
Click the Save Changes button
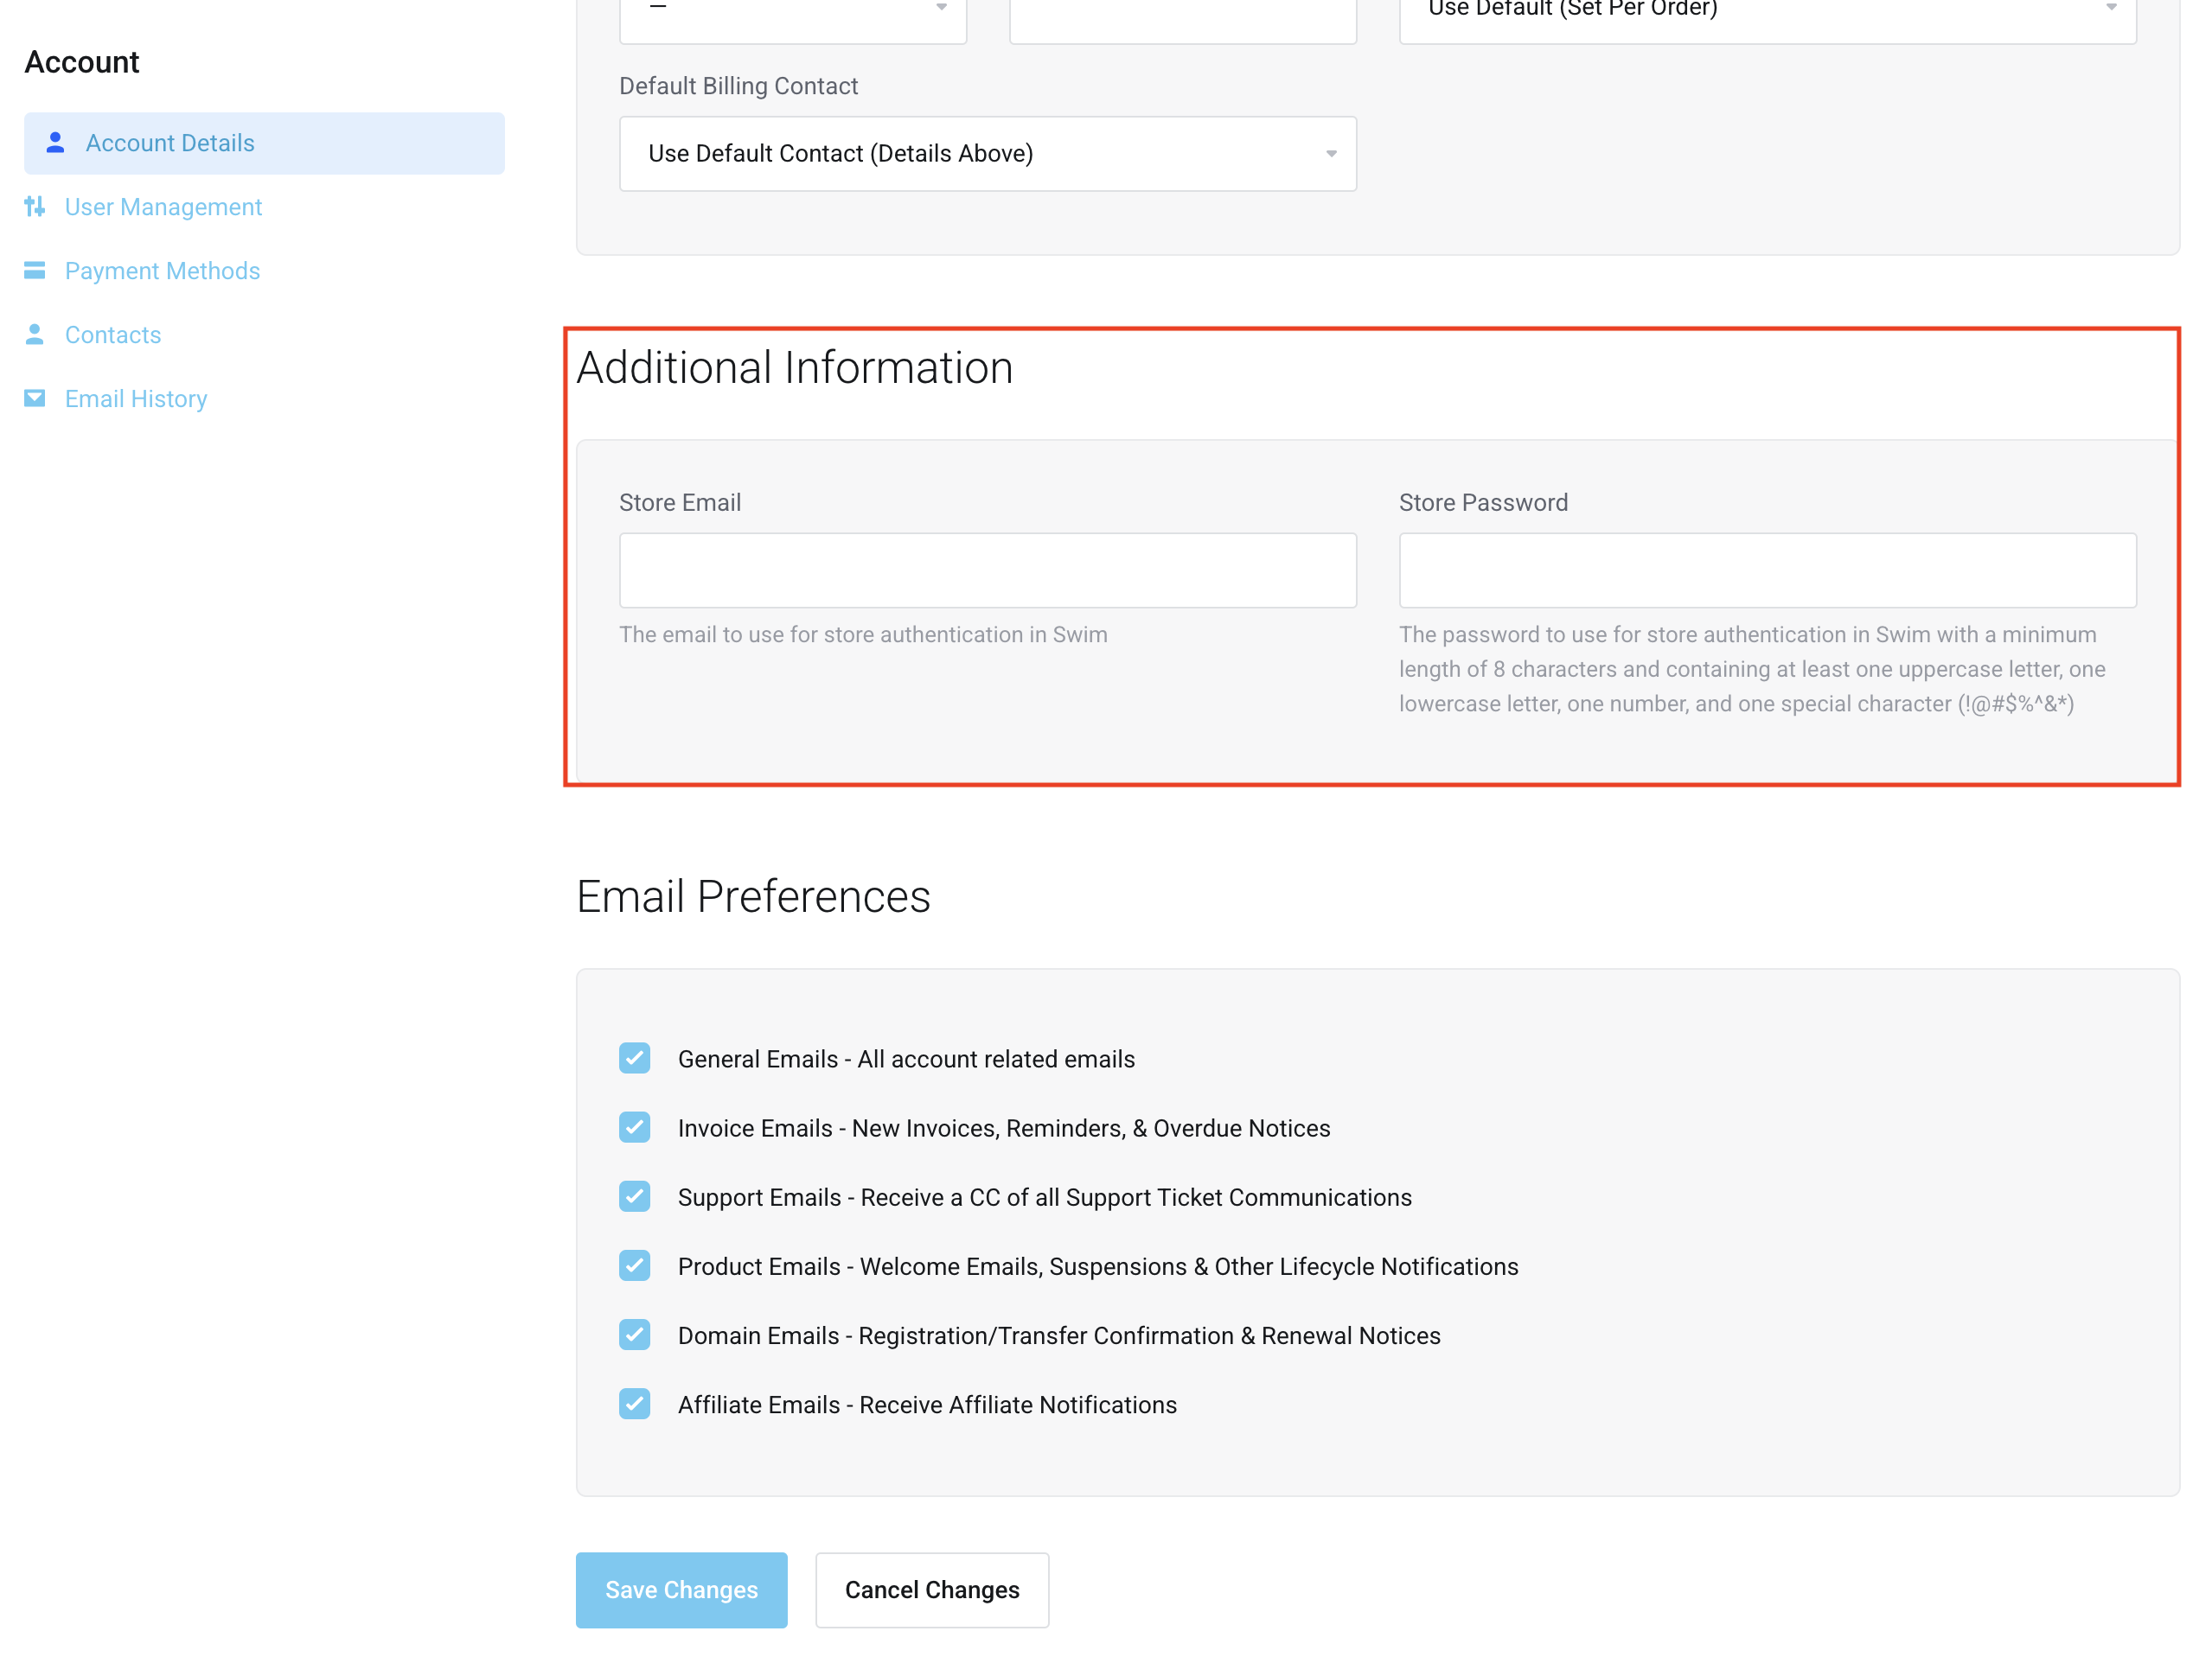pyautogui.click(x=681, y=1589)
